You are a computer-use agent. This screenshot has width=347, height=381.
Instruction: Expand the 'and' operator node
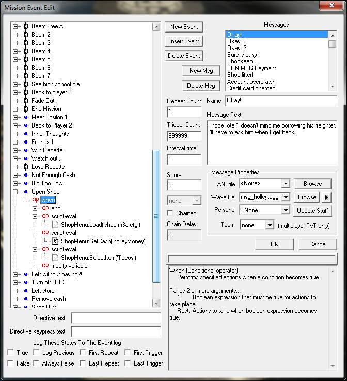[35, 208]
